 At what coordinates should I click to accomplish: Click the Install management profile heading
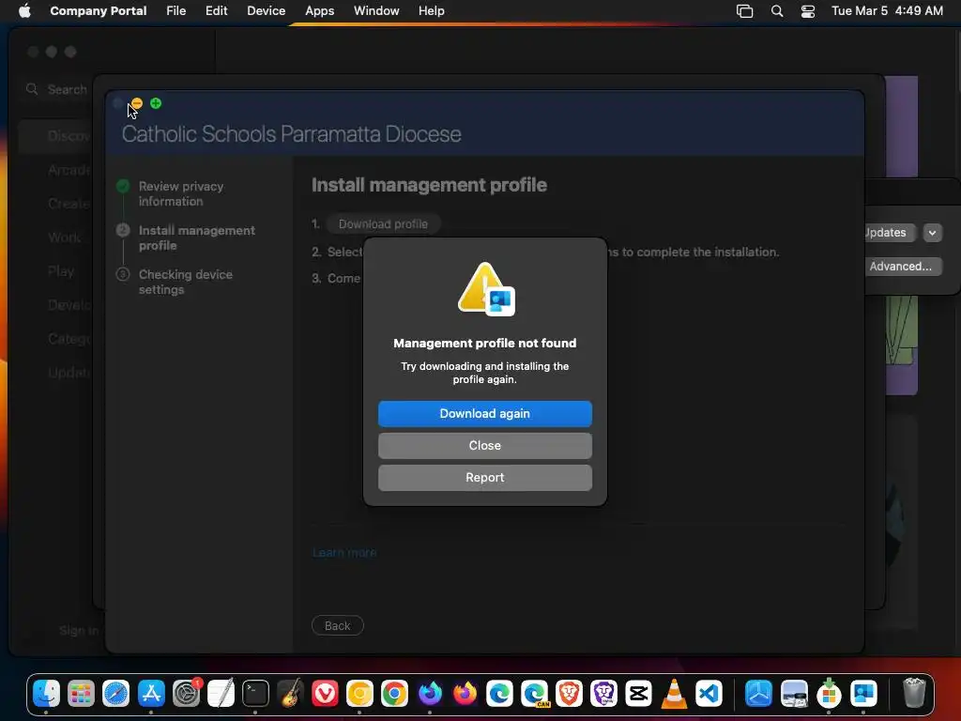(429, 185)
